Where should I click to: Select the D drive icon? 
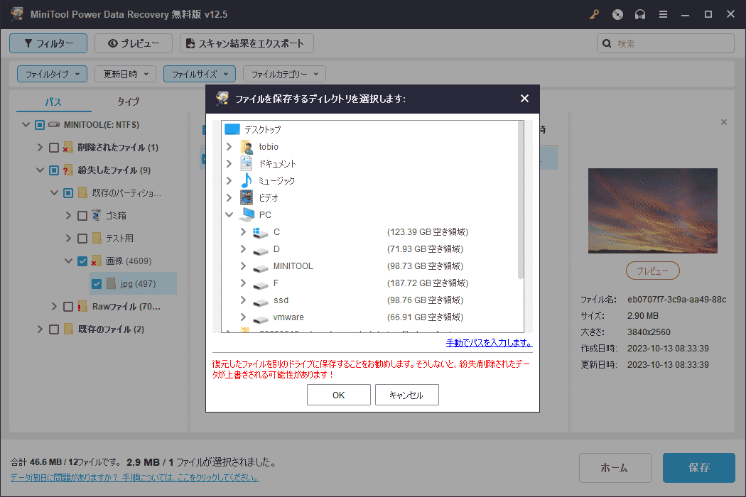pos(260,250)
